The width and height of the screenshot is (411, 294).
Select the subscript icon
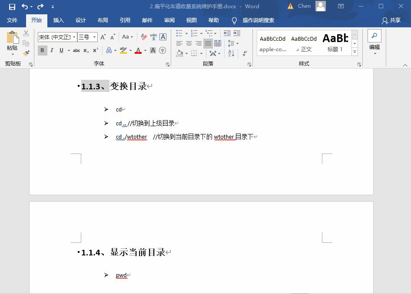[85, 50]
